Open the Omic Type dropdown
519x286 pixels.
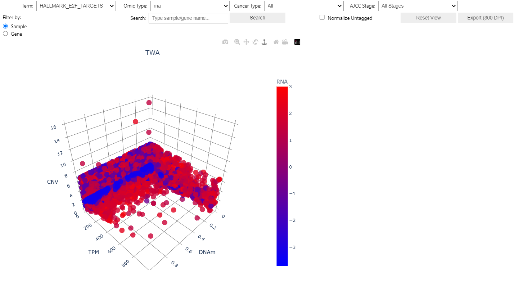(190, 6)
